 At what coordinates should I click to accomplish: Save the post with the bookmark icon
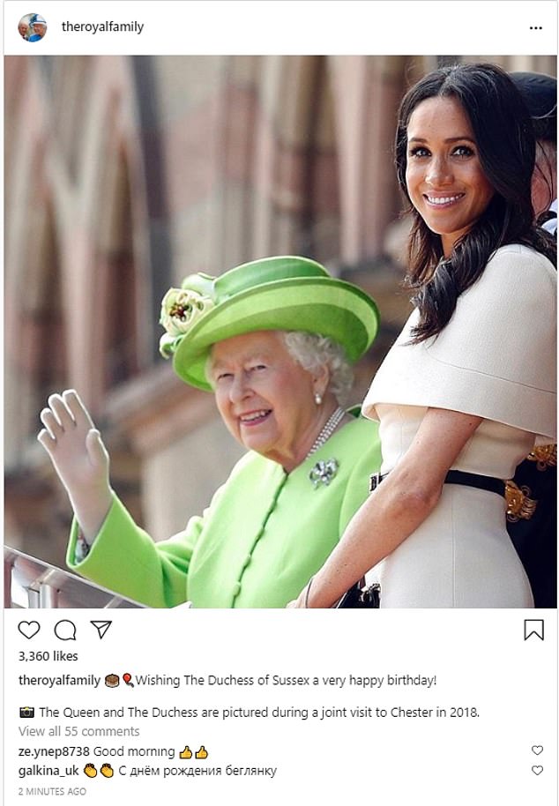click(x=533, y=630)
